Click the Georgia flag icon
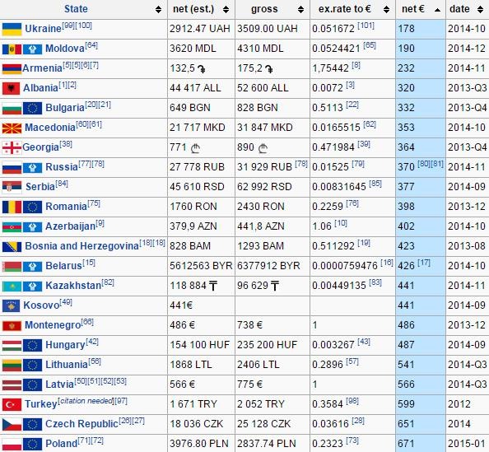The image size is (489, 452). coord(12,148)
